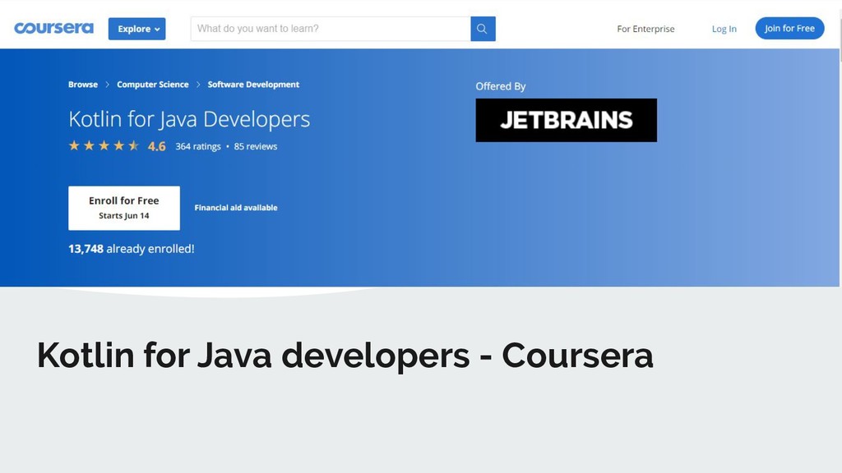Click the Enroll for Free button

[x=124, y=208]
